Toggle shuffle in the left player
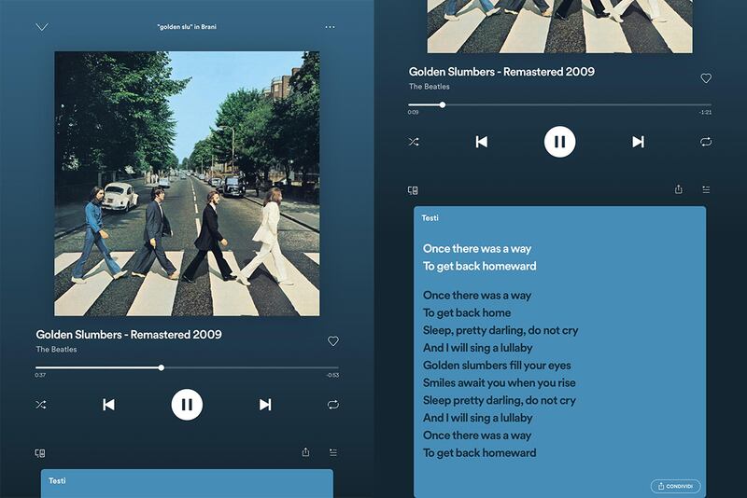Screen dimensions: 747x498 41,405
